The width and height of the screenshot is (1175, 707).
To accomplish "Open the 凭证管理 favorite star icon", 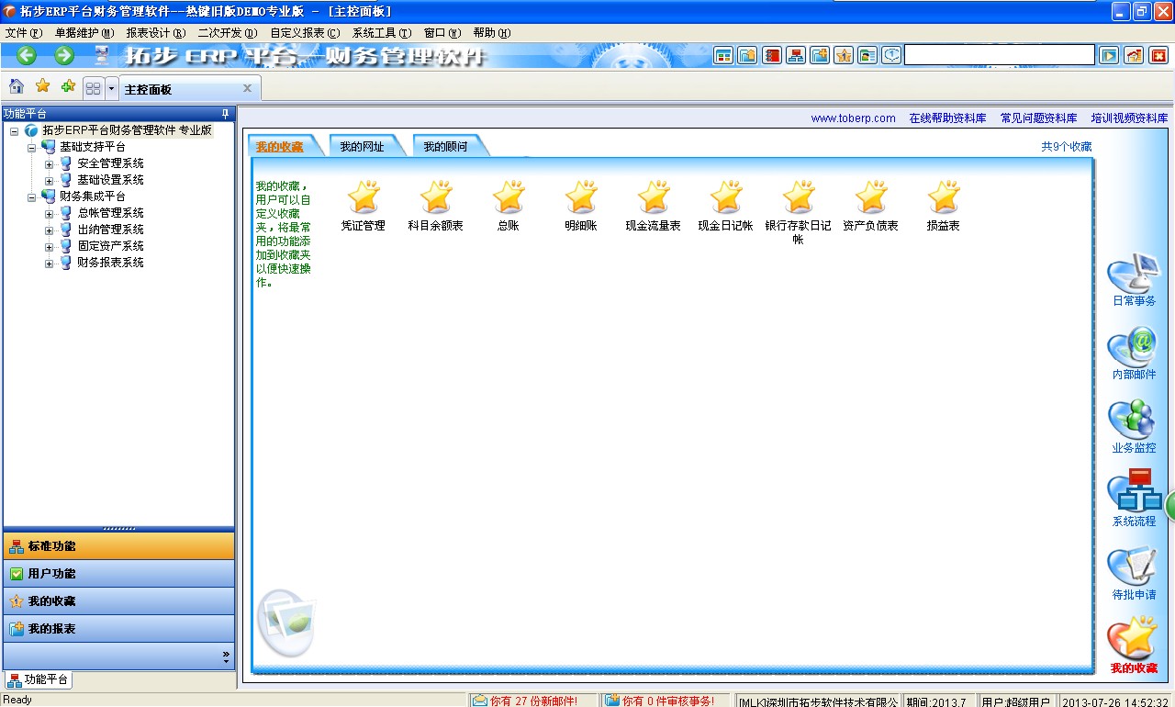I will tap(364, 197).
